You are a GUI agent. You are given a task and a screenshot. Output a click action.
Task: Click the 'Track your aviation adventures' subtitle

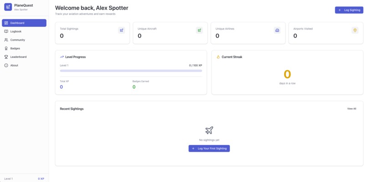85,14
